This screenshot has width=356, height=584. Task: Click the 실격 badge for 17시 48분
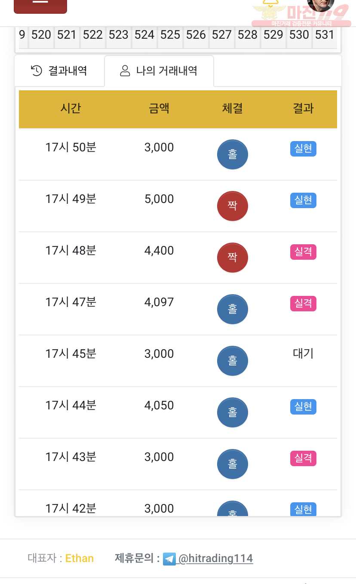click(x=303, y=252)
